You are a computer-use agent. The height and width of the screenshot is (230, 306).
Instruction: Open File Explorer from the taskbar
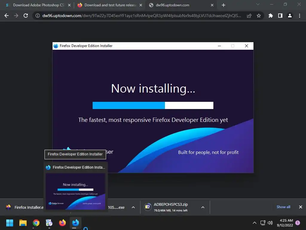(23, 223)
